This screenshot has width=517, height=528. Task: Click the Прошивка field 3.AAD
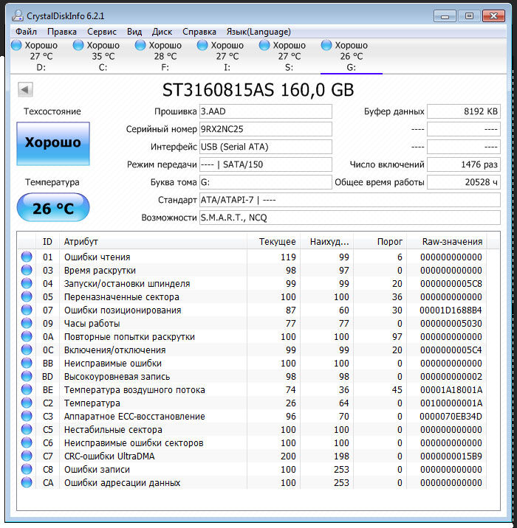265,111
